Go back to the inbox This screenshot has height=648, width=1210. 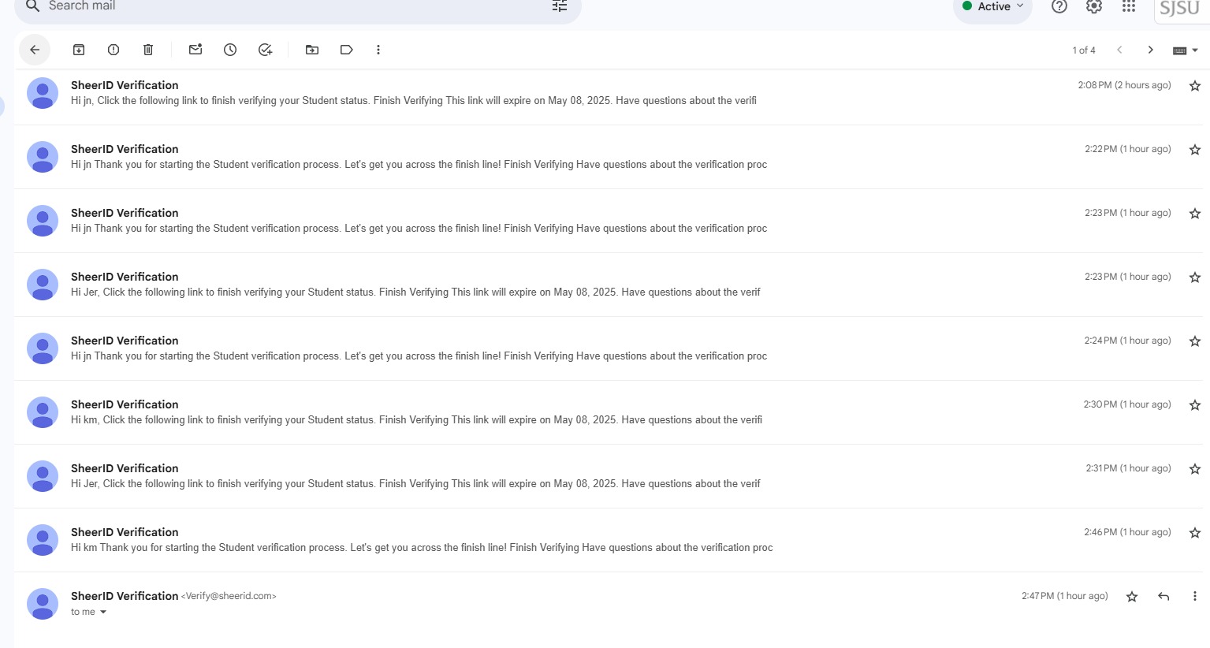click(x=35, y=50)
